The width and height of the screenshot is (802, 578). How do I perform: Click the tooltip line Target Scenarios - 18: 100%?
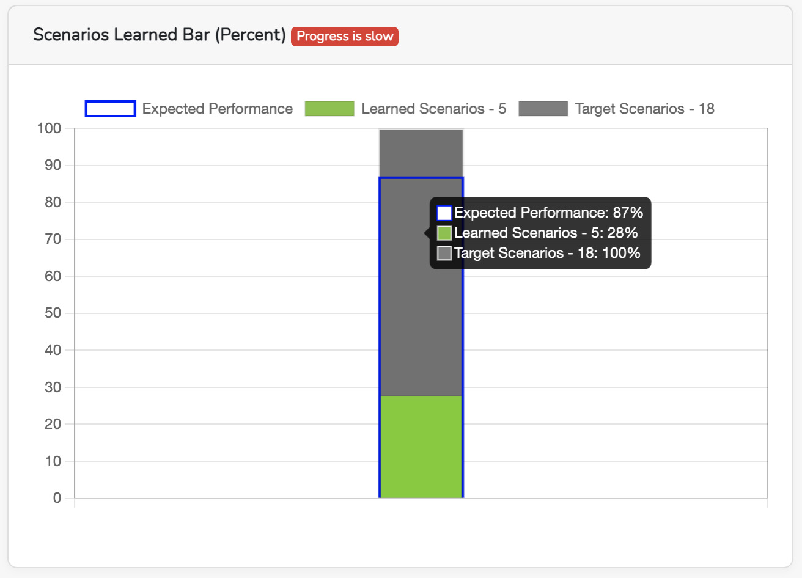coord(547,253)
